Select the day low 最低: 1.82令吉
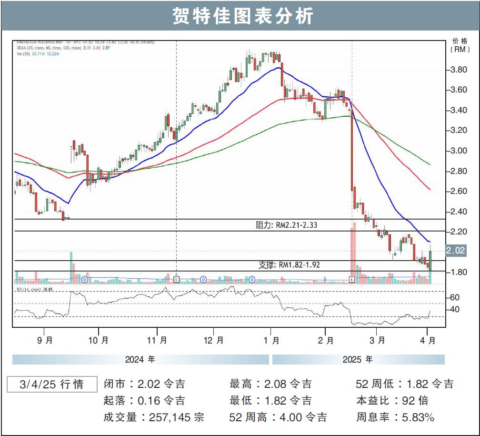This screenshot has height=436, width=480. 270,400
